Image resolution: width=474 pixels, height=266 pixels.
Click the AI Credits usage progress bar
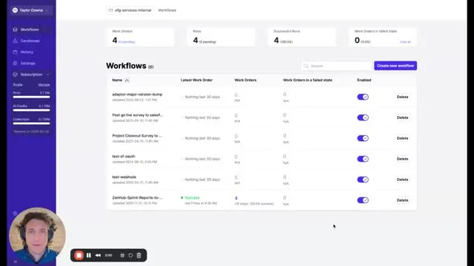31,110
